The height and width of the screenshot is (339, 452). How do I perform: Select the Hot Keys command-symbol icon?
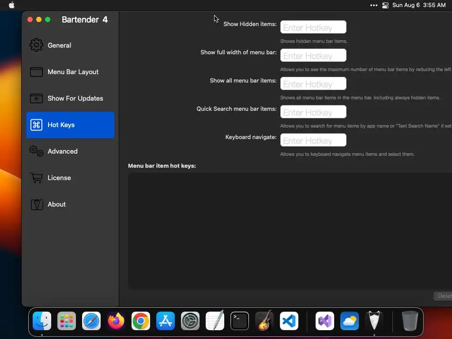tap(36, 125)
